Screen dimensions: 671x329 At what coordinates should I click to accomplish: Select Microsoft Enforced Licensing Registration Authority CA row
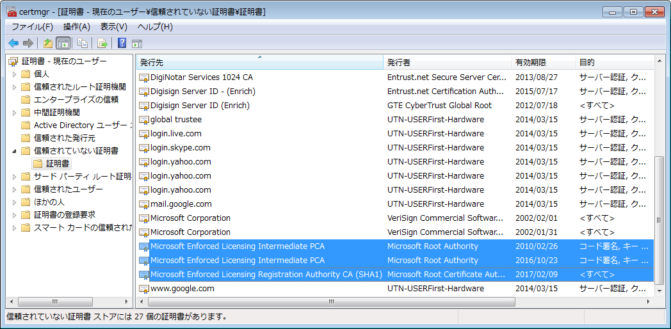[x=395, y=275]
